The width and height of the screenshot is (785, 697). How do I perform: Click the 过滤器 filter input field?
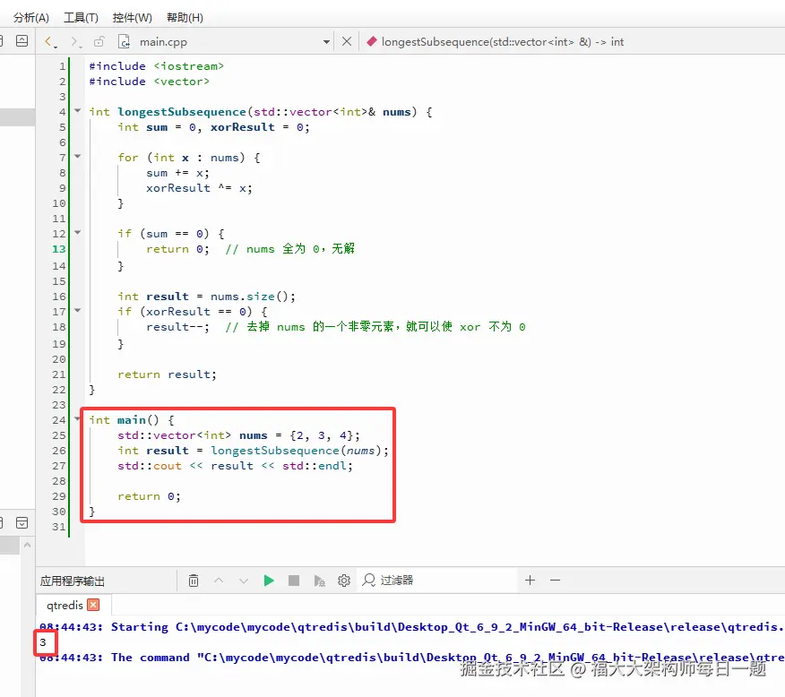tap(436, 581)
